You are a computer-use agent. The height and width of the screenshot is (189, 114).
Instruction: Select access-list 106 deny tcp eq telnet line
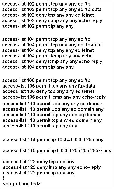tap(48, 92)
